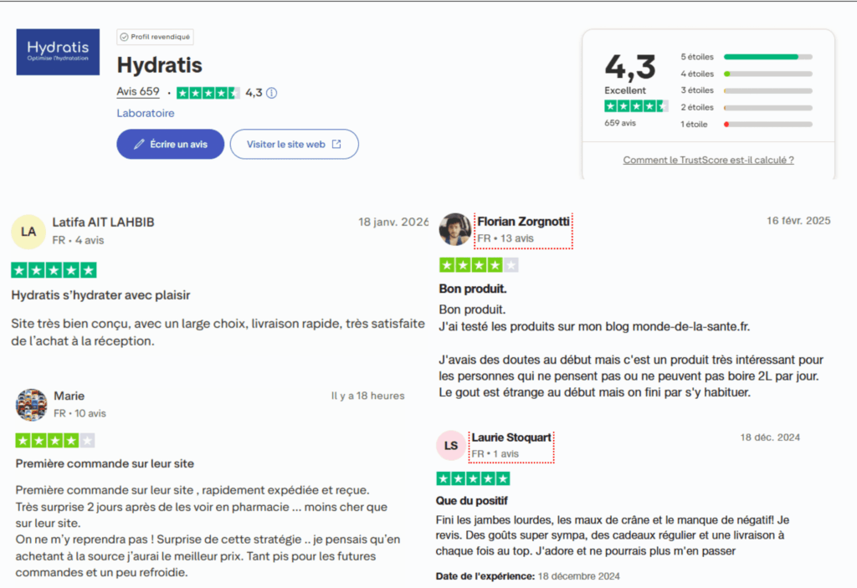This screenshot has height=588, width=857.
Task: Open the info tooltip beside the 4,3 rating
Action: 271,93
